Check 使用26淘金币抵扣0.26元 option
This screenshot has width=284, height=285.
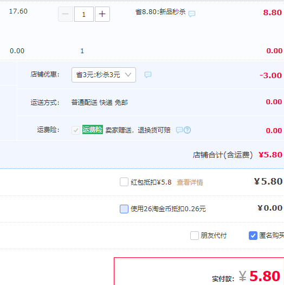point(124,209)
